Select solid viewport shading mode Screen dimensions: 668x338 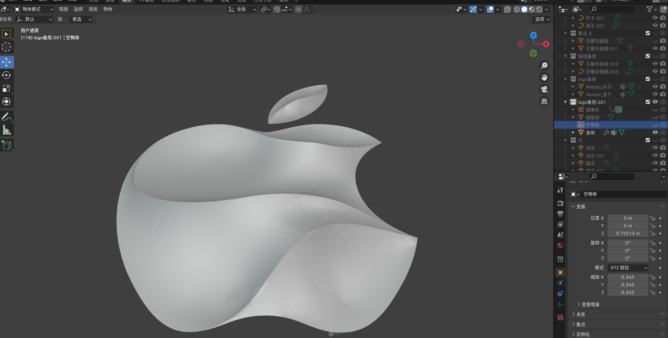(x=524, y=9)
